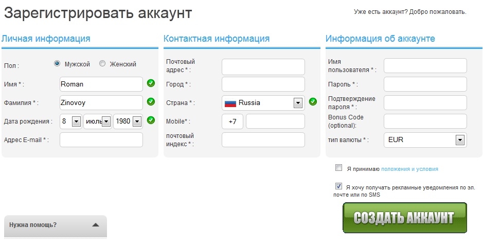This screenshot has height=244, width=483.
Task: Click the Адрес E-mail input field
Action: click(101, 140)
